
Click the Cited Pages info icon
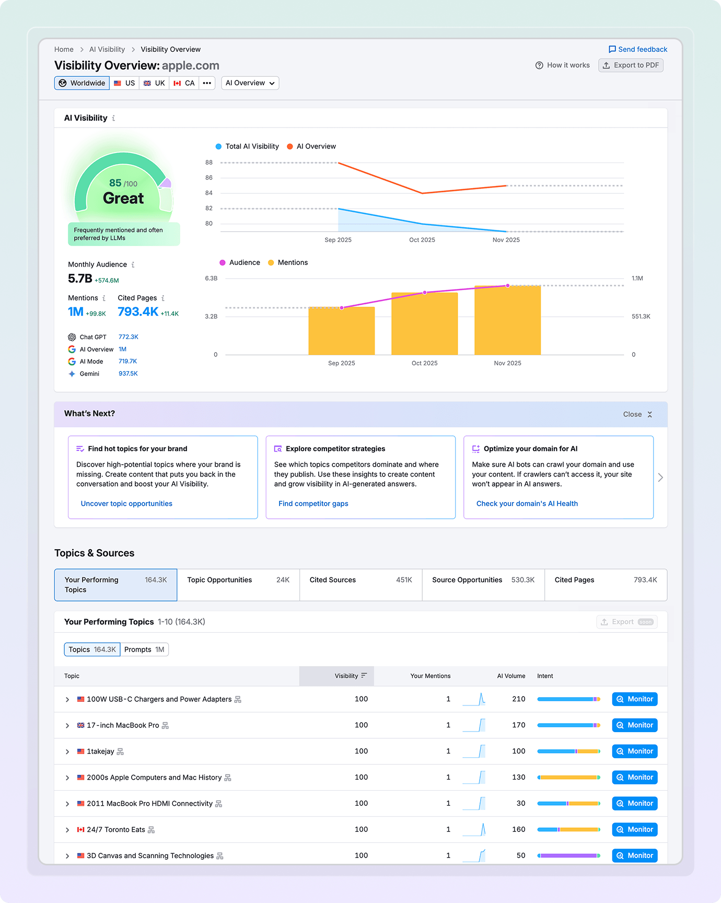163,298
